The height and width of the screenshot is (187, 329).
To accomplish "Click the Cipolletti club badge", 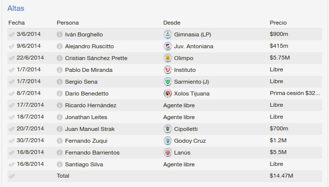I will click(x=168, y=129).
